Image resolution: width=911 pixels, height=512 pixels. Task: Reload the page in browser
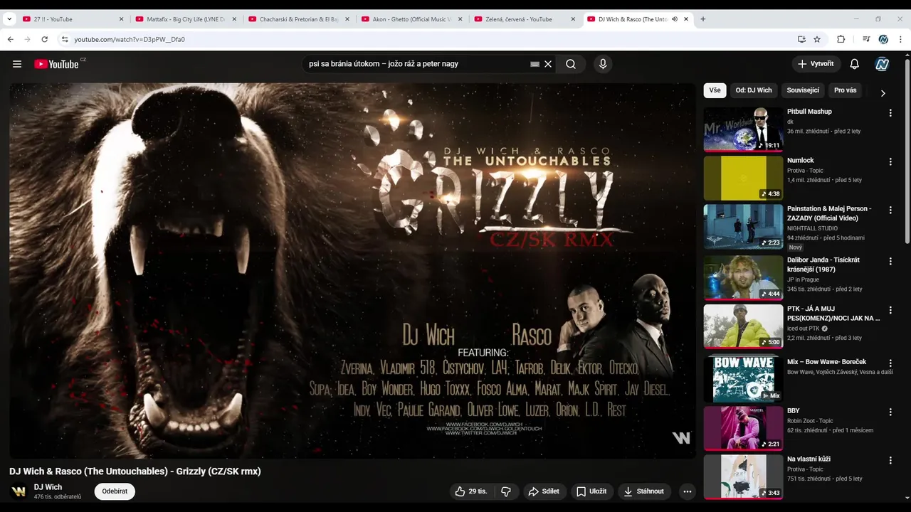coord(45,39)
